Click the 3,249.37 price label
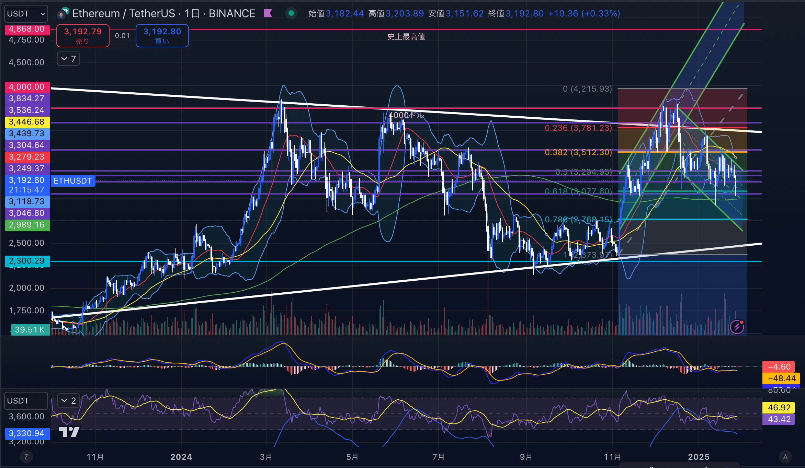 tap(27, 168)
